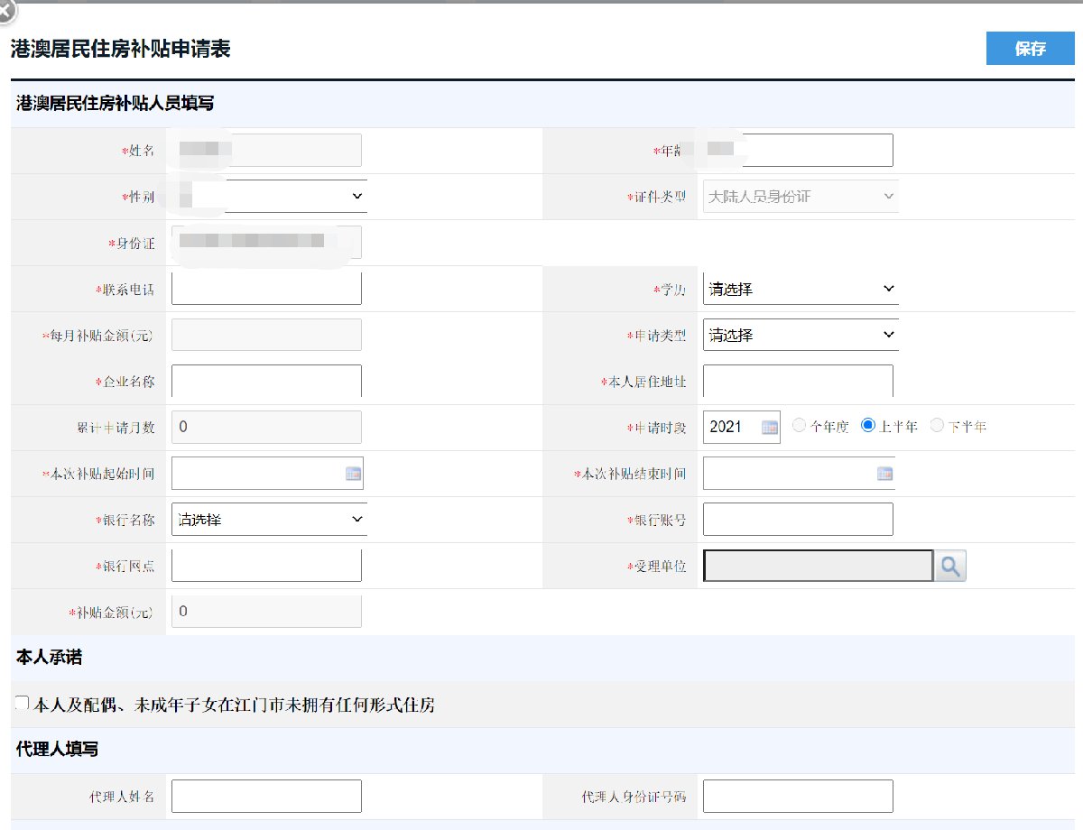Expand the 学历 dropdown

(800, 290)
